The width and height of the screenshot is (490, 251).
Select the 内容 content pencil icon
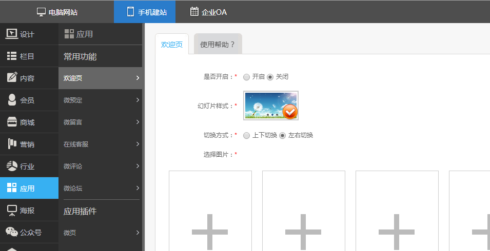tap(12, 78)
